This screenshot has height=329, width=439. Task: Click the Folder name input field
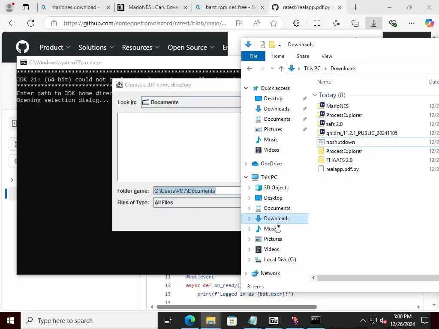tap(197, 191)
